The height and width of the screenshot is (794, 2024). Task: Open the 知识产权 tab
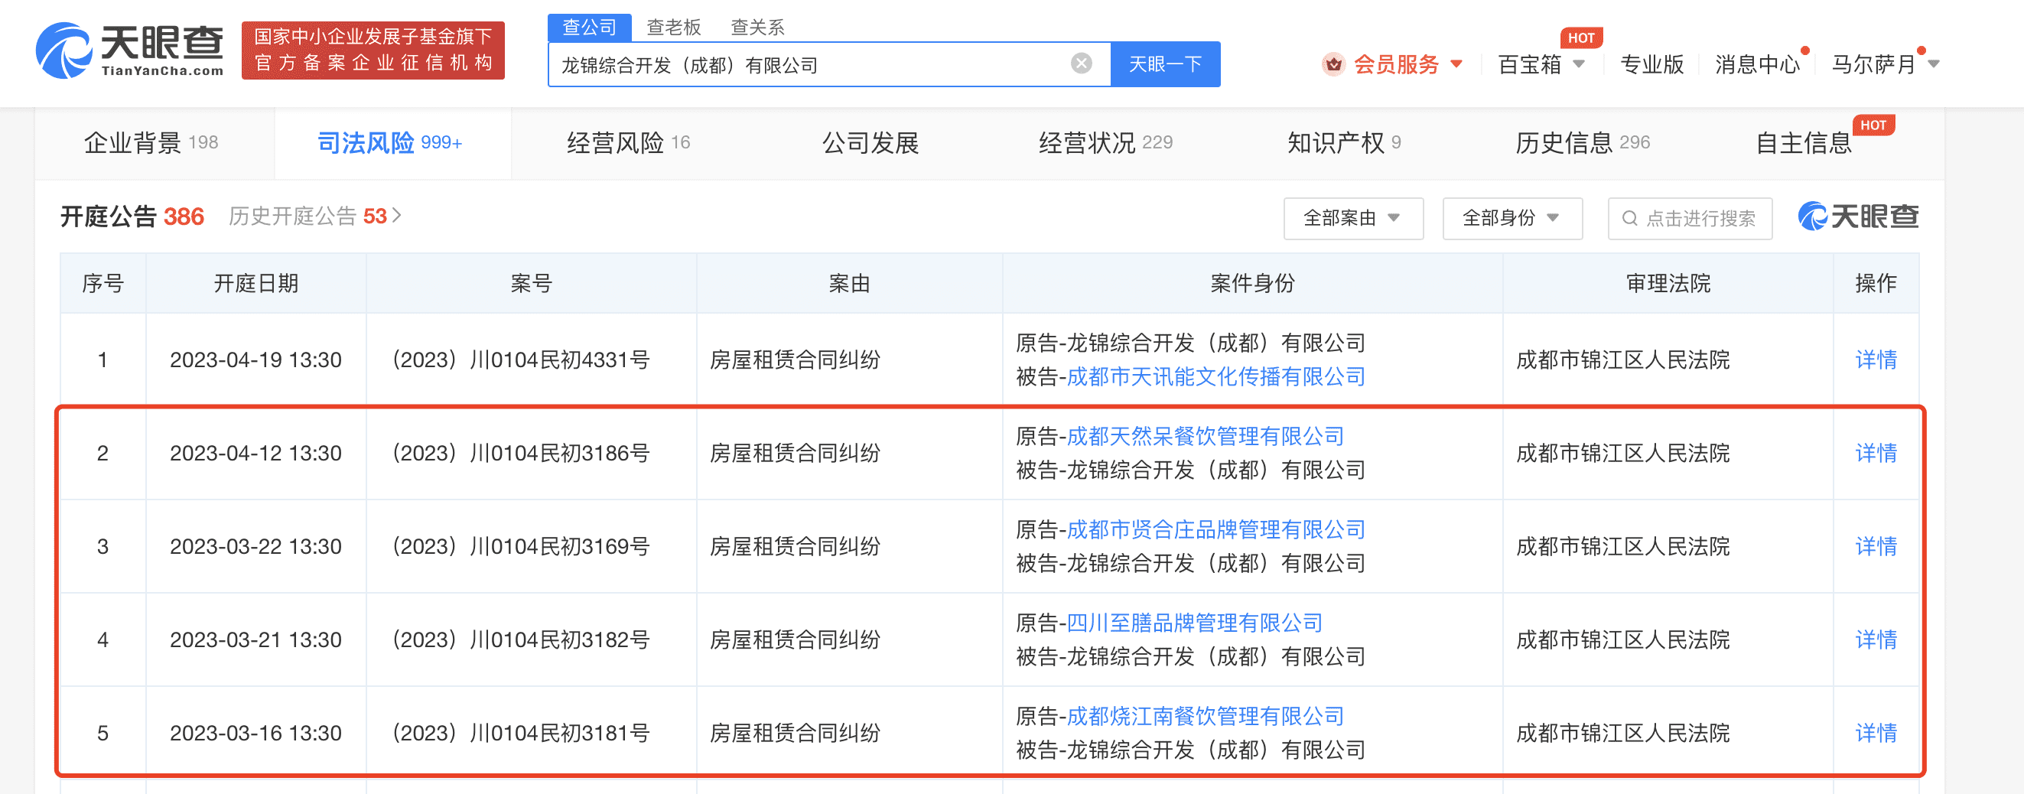click(1336, 142)
